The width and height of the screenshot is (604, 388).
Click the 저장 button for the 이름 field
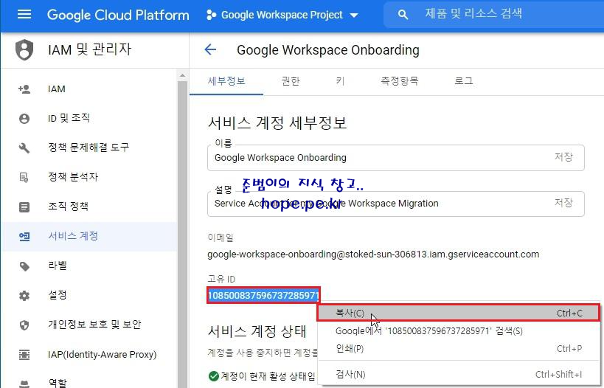point(563,157)
